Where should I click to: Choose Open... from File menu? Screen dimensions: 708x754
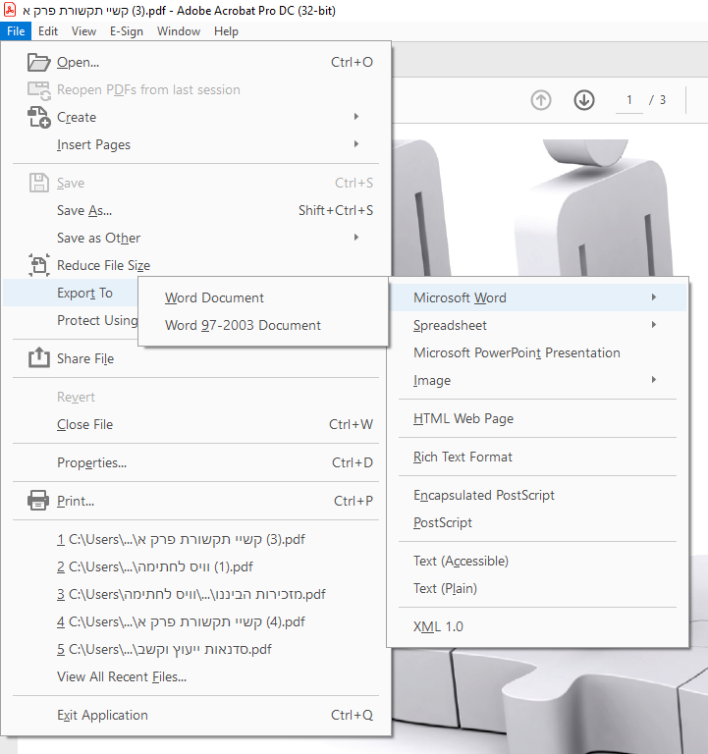(196, 63)
